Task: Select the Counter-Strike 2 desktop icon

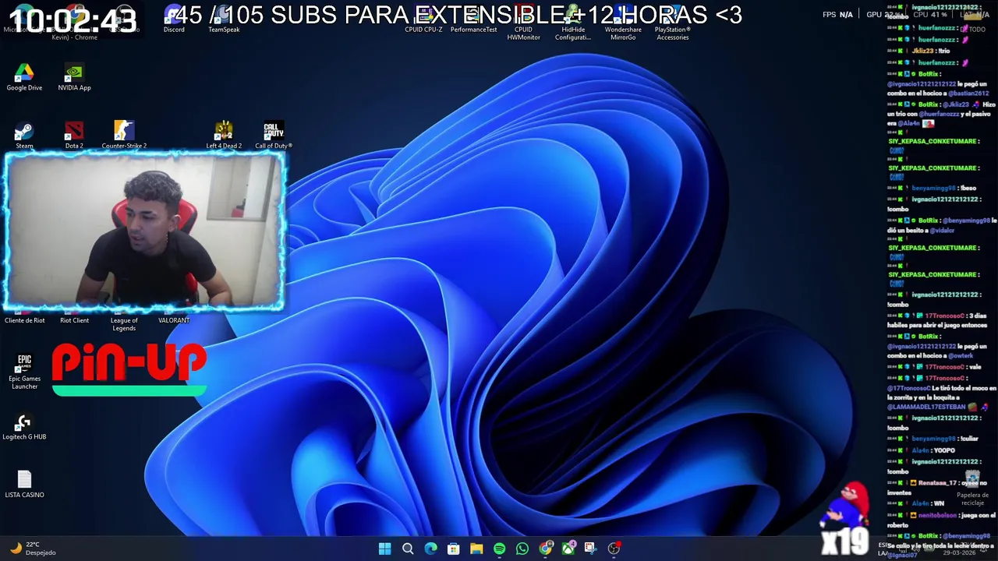Action: [x=124, y=135]
